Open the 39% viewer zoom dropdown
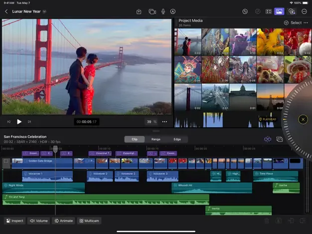 pyautogui.click(x=151, y=122)
